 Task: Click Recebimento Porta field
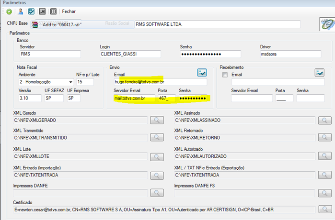[284, 98]
